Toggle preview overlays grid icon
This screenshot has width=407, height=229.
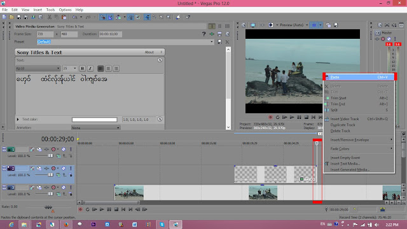[x=314, y=25]
